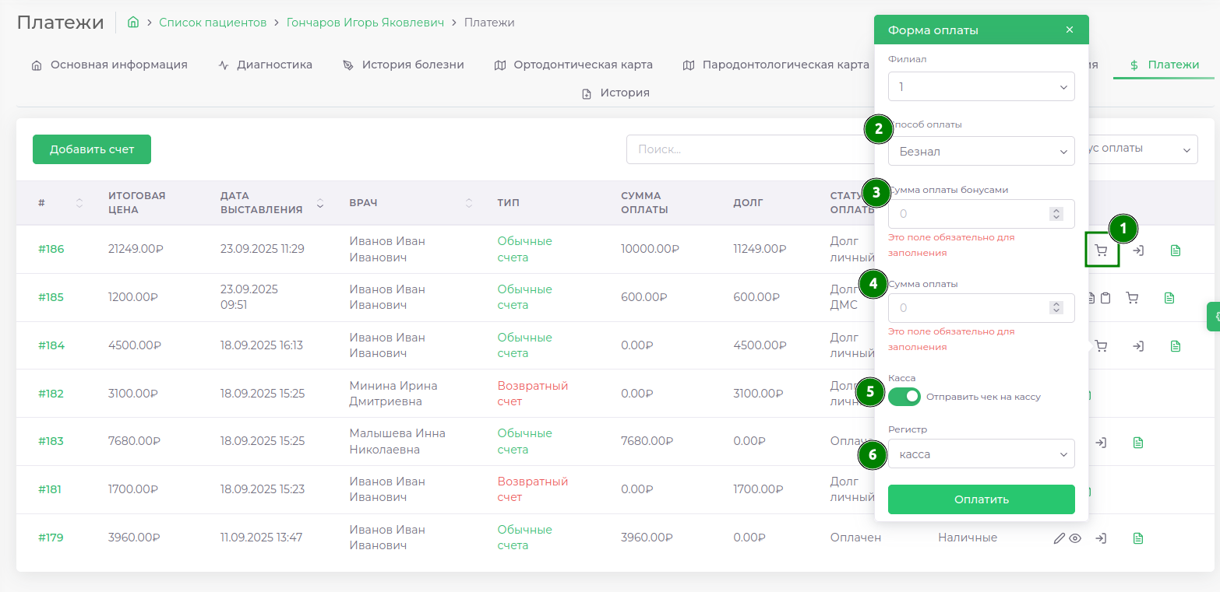Switch to the Диагностика tab
Screen dimensions: 1220x592
pyautogui.click(x=266, y=65)
